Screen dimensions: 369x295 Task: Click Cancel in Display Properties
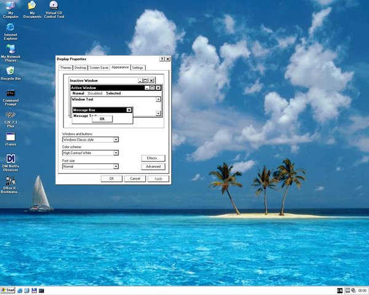tap(135, 179)
